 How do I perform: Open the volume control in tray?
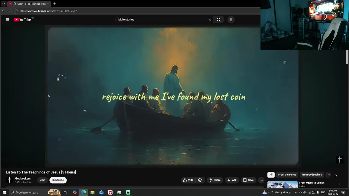pos(305,192)
